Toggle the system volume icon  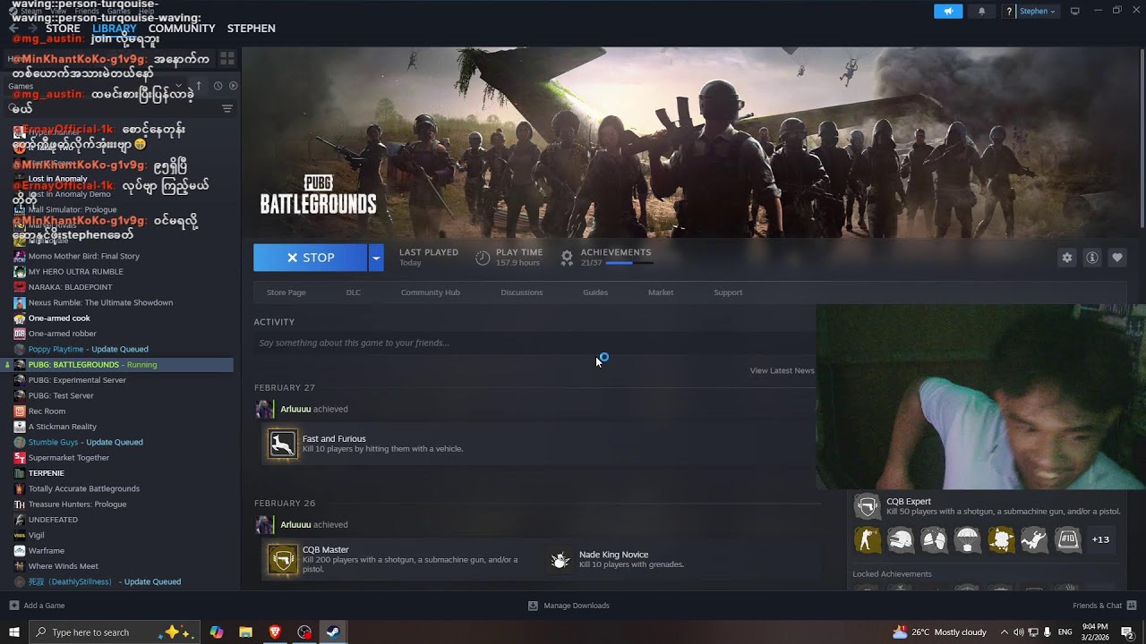[x=1018, y=632]
